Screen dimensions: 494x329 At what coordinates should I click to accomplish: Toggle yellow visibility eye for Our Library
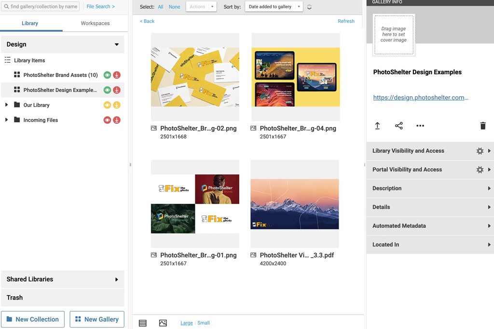[x=107, y=105]
